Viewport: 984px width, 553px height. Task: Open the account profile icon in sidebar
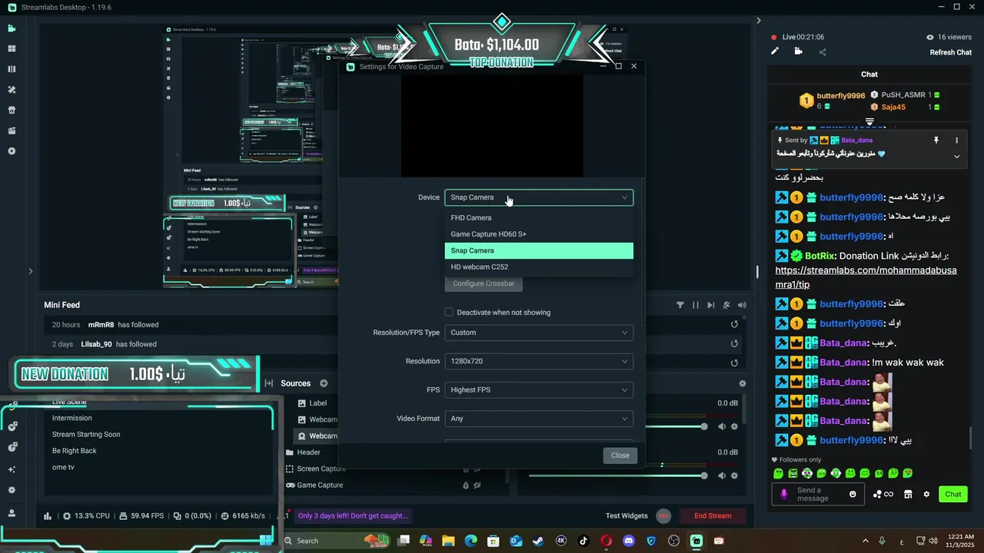tap(12, 512)
